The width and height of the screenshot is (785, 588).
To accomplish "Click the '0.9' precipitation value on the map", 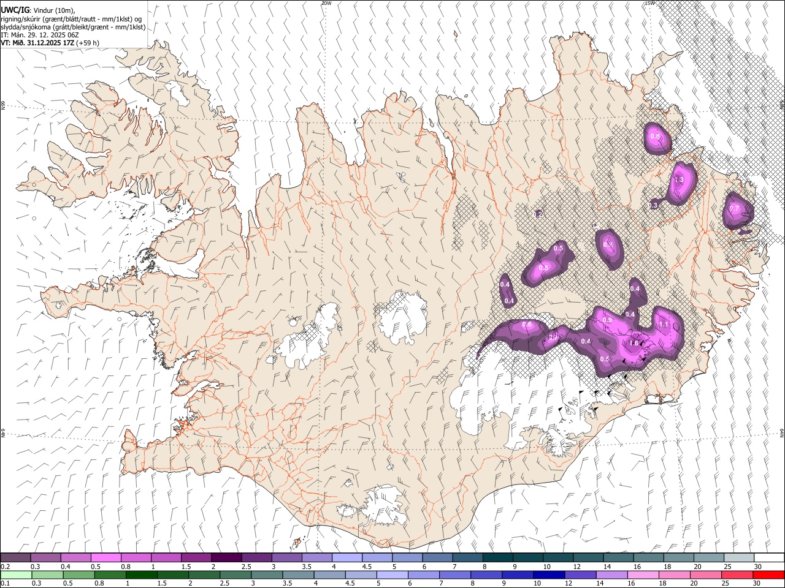I will click(x=607, y=320).
